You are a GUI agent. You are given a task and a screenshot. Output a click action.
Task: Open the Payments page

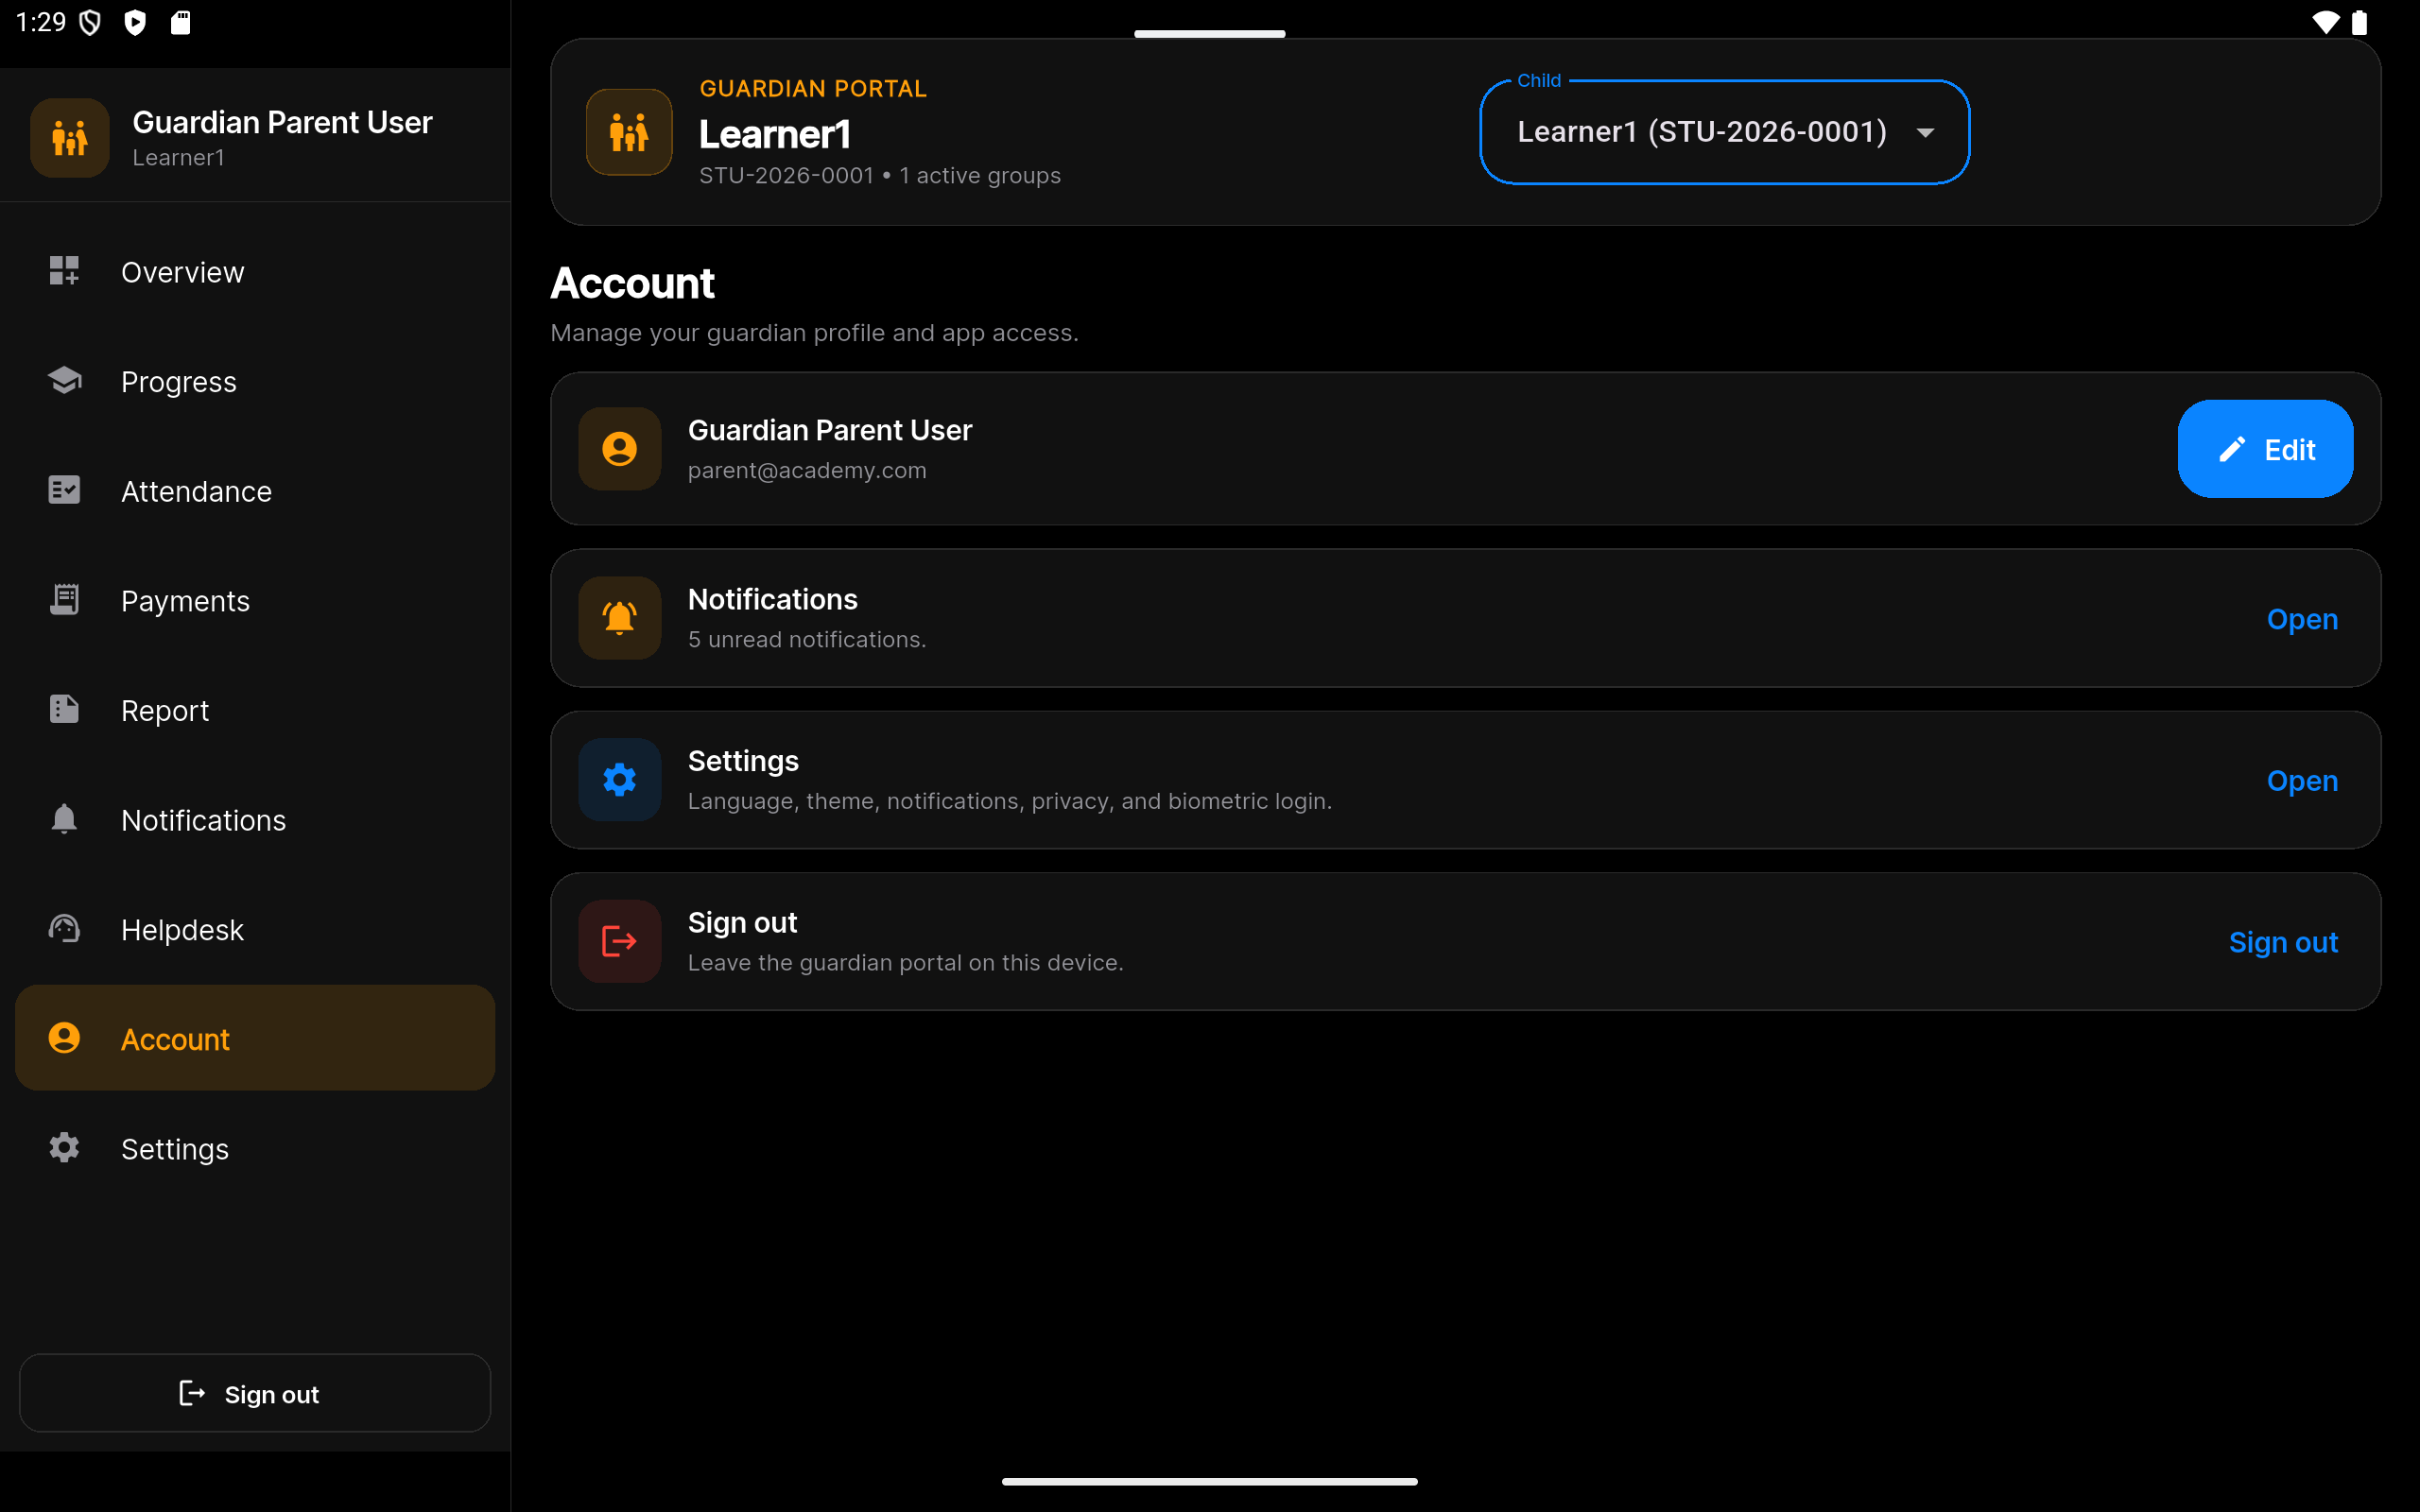pos(255,600)
